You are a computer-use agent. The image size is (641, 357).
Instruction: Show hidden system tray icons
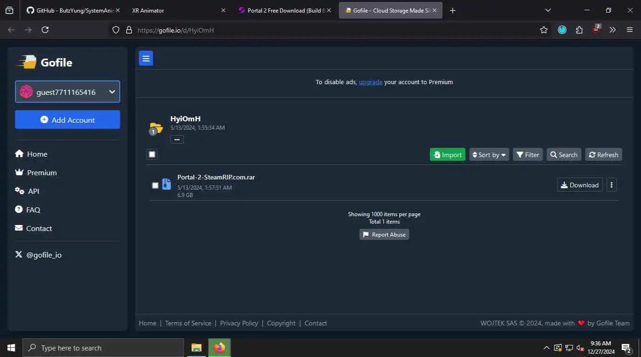pyautogui.click(x=546, y=348)
